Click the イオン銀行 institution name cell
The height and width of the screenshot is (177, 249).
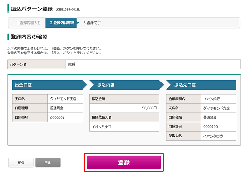coord(218,99)
